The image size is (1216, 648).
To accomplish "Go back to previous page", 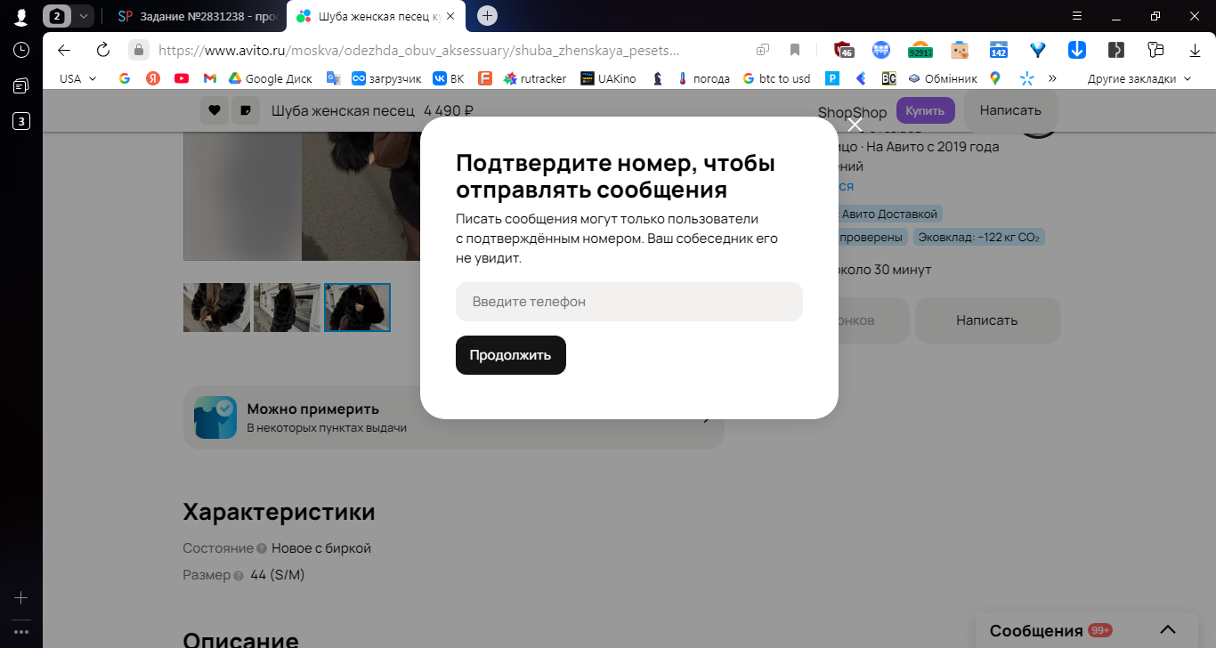I will click(x=64, y=50).
